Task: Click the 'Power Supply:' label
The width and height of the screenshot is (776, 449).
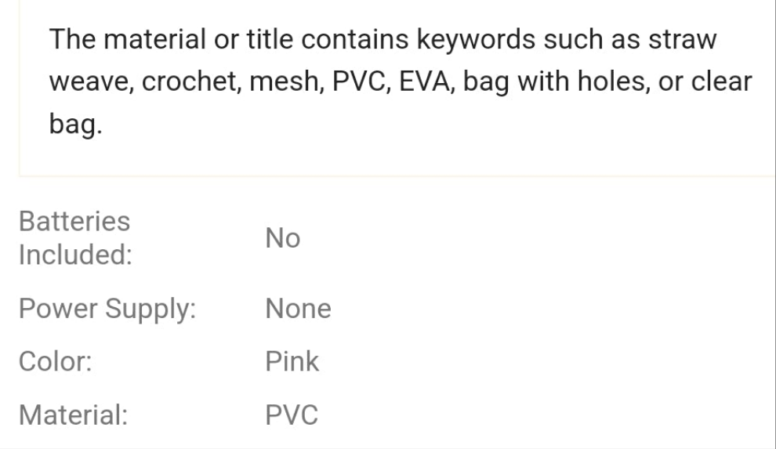Action: click(107, 309)
